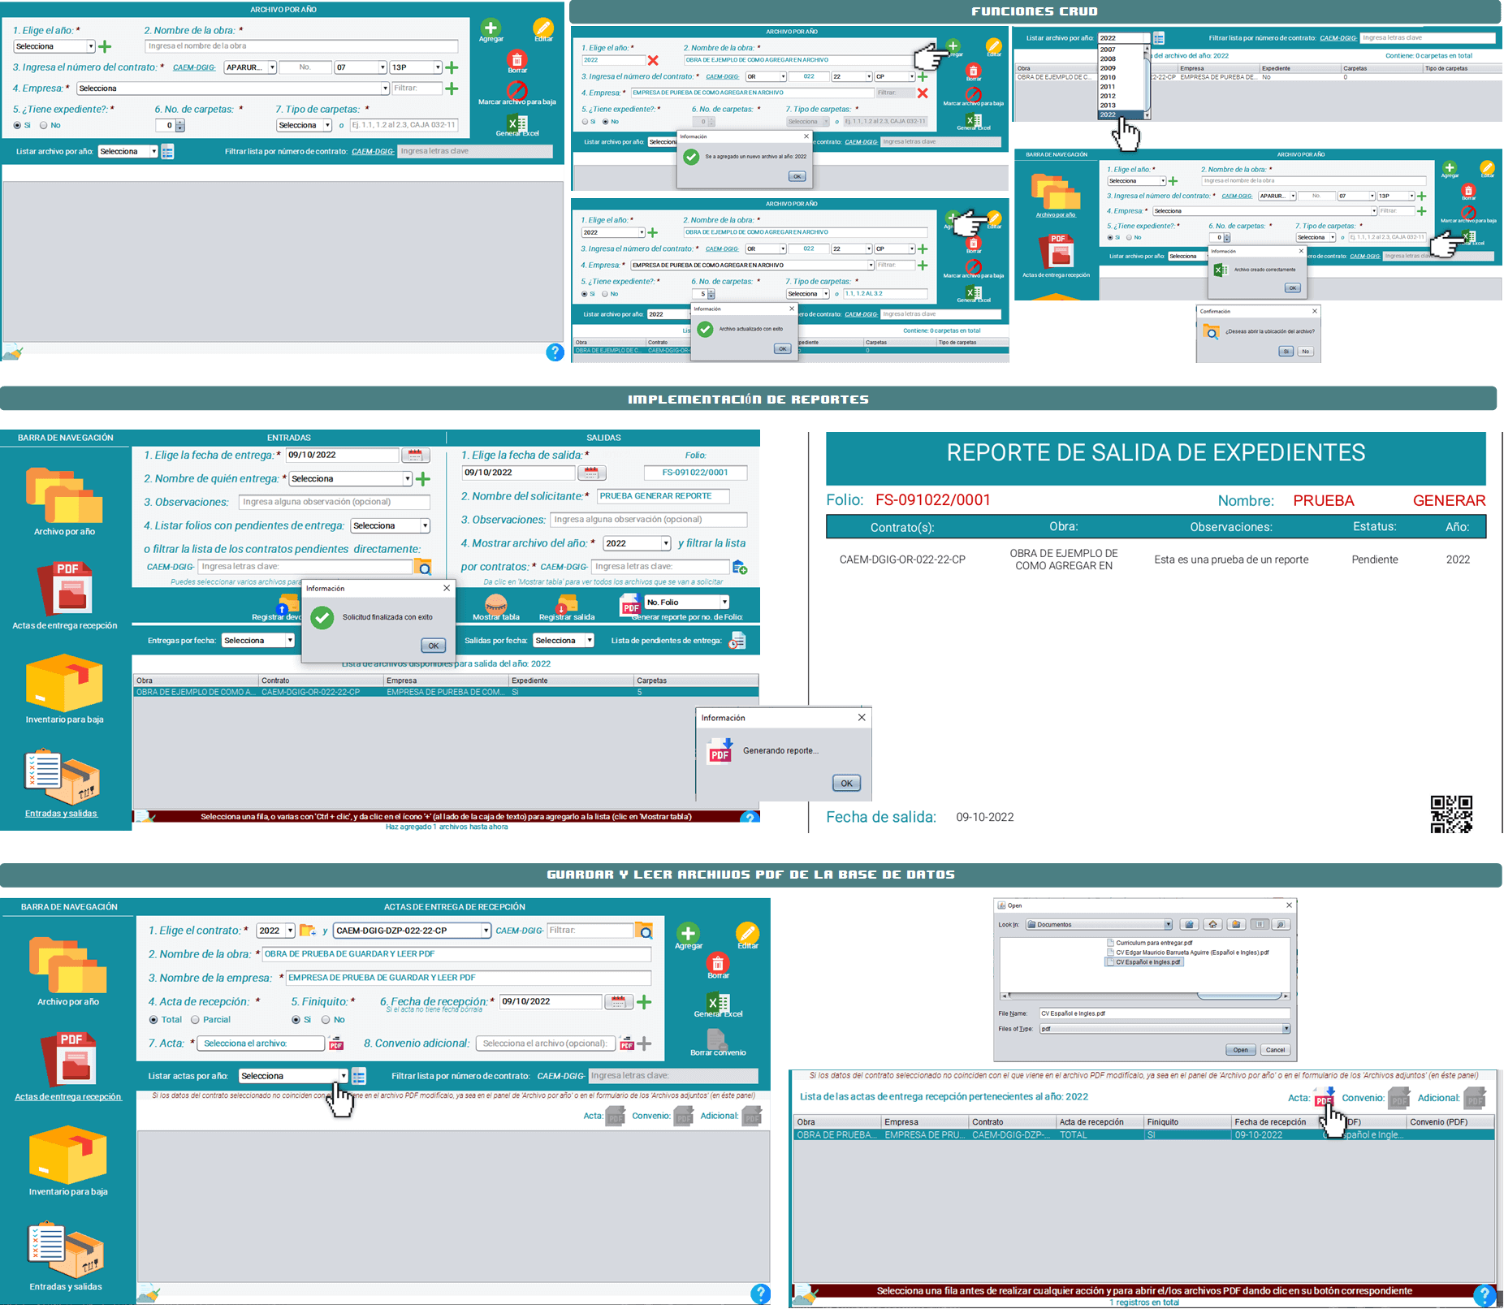Open Actas de entrega recepción in the Entradas screen sidebar

(65, 595)
